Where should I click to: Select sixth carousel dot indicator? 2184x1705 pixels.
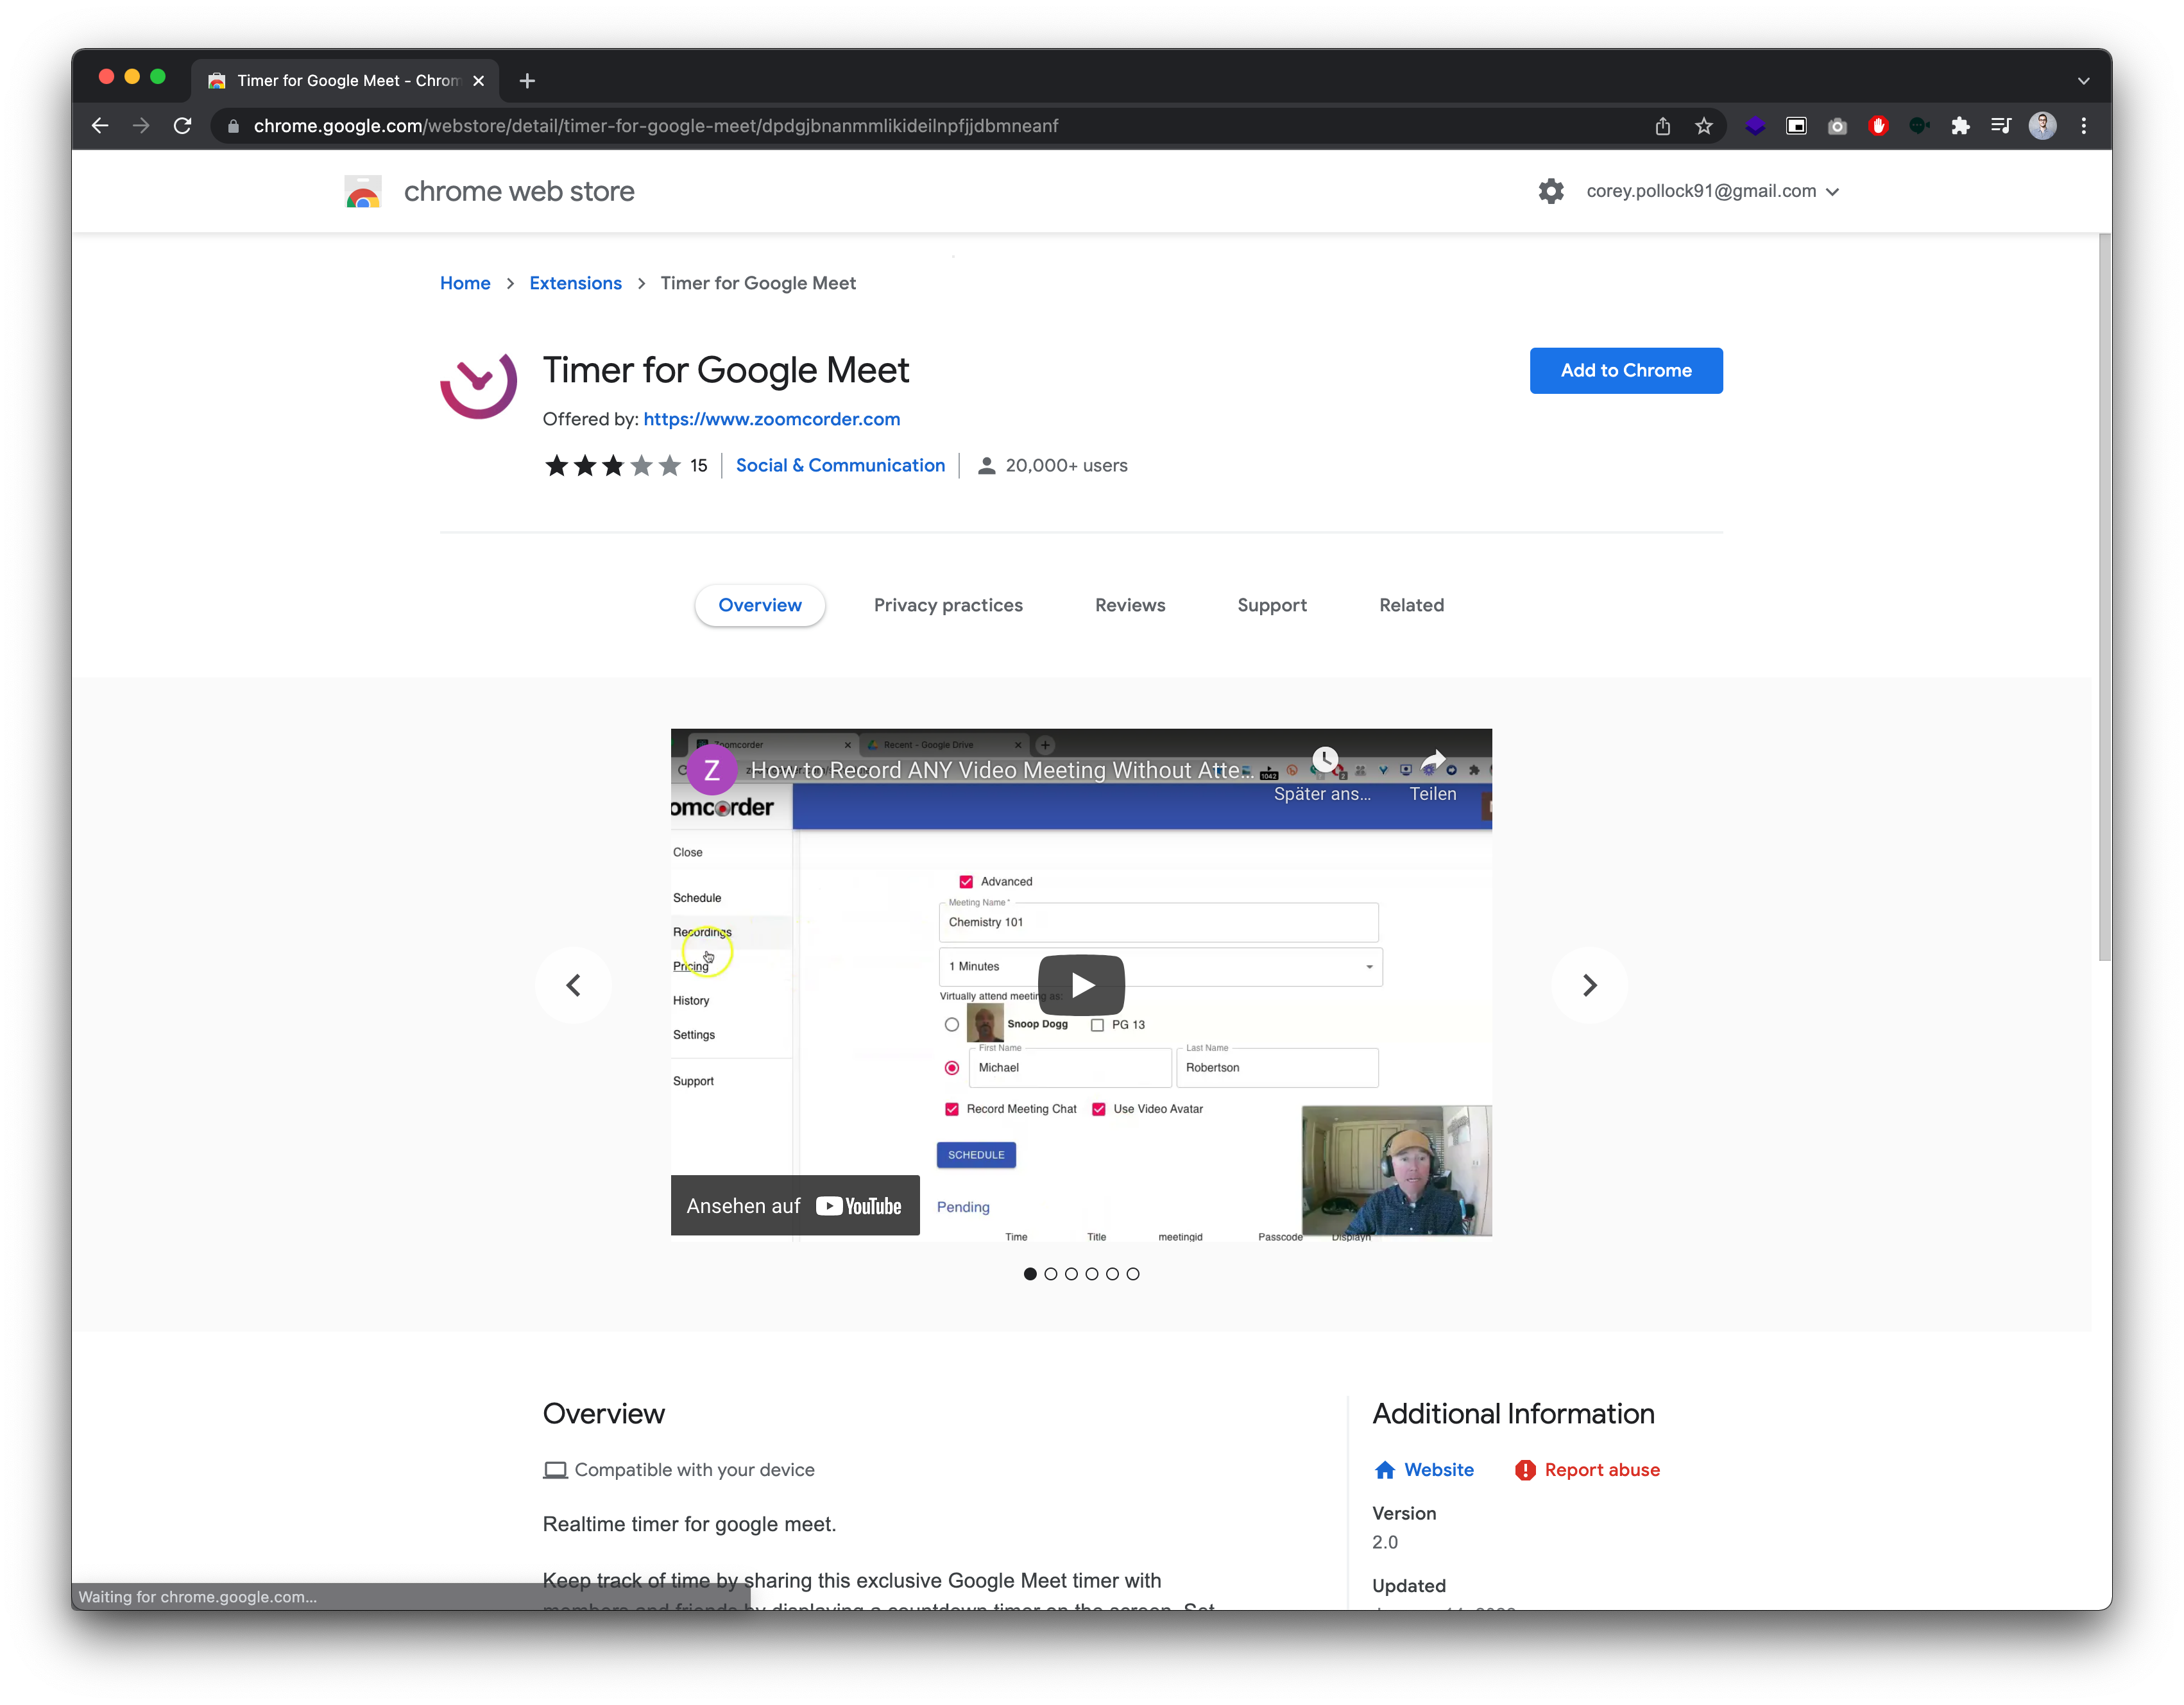pyautogui.click(x=1133, y=1274)
